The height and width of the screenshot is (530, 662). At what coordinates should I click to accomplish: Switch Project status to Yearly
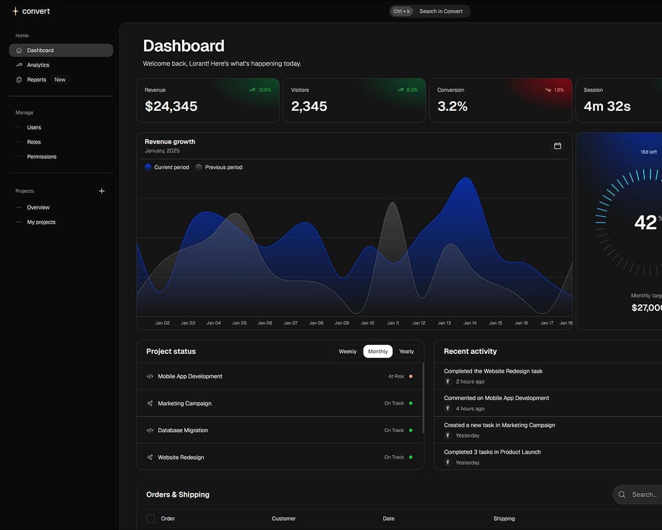406,351
